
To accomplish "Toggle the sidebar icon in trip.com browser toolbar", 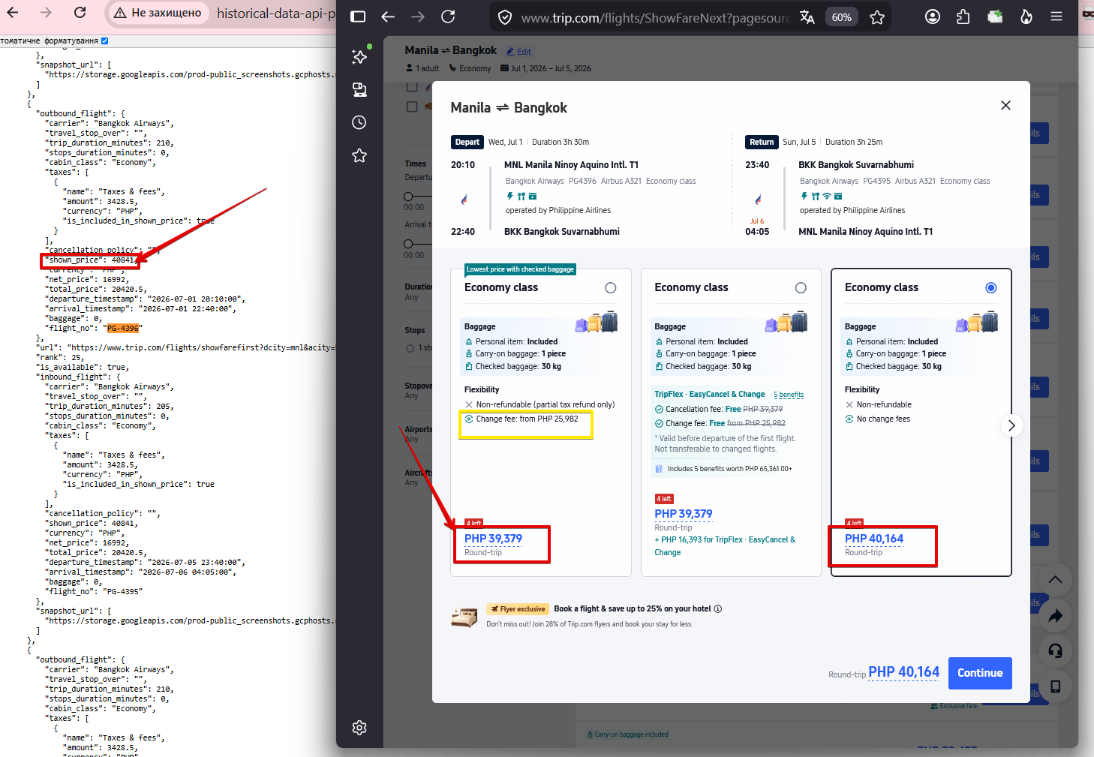I will point(358,17).
